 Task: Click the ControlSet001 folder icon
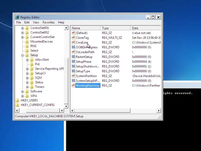27,28
